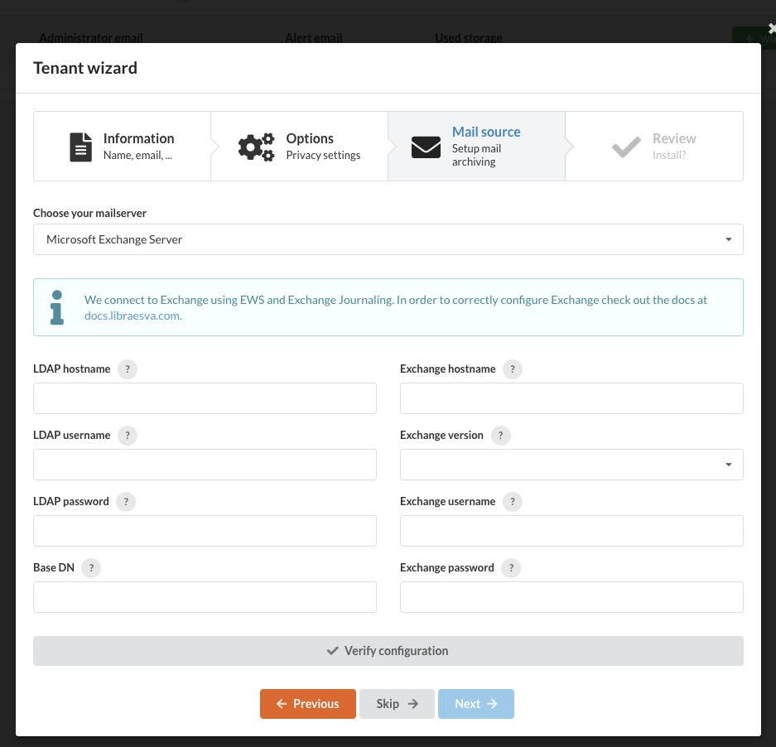
Task: Continue with the Next button
Action: [x=475, y=704]
